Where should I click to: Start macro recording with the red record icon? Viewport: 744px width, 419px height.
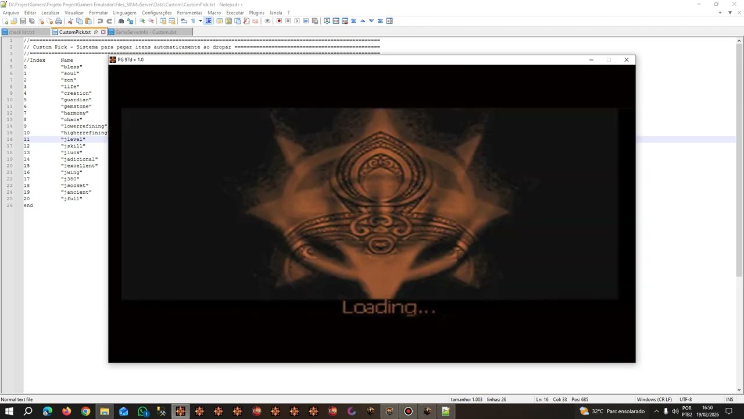[x=279, y=21]
